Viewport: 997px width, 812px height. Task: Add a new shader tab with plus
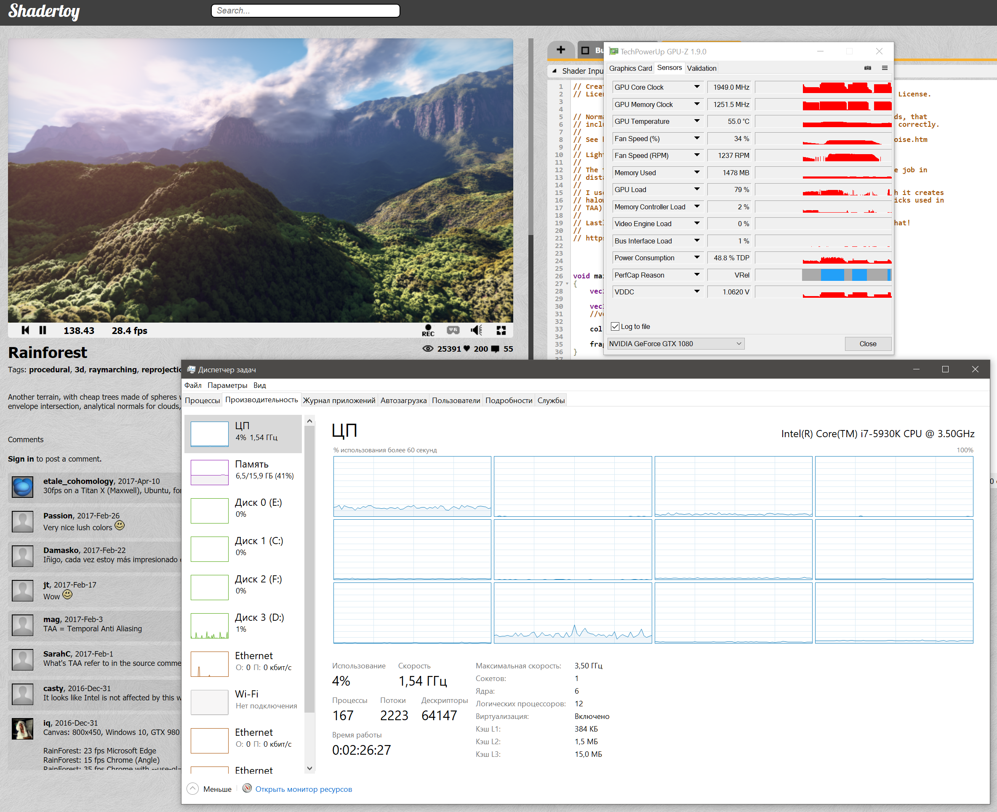click(x=561, y=50)
